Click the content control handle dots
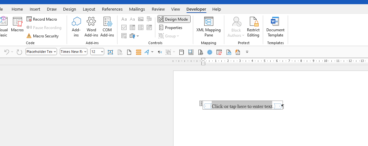The image size is (368, 146). [x=201, y=103]
